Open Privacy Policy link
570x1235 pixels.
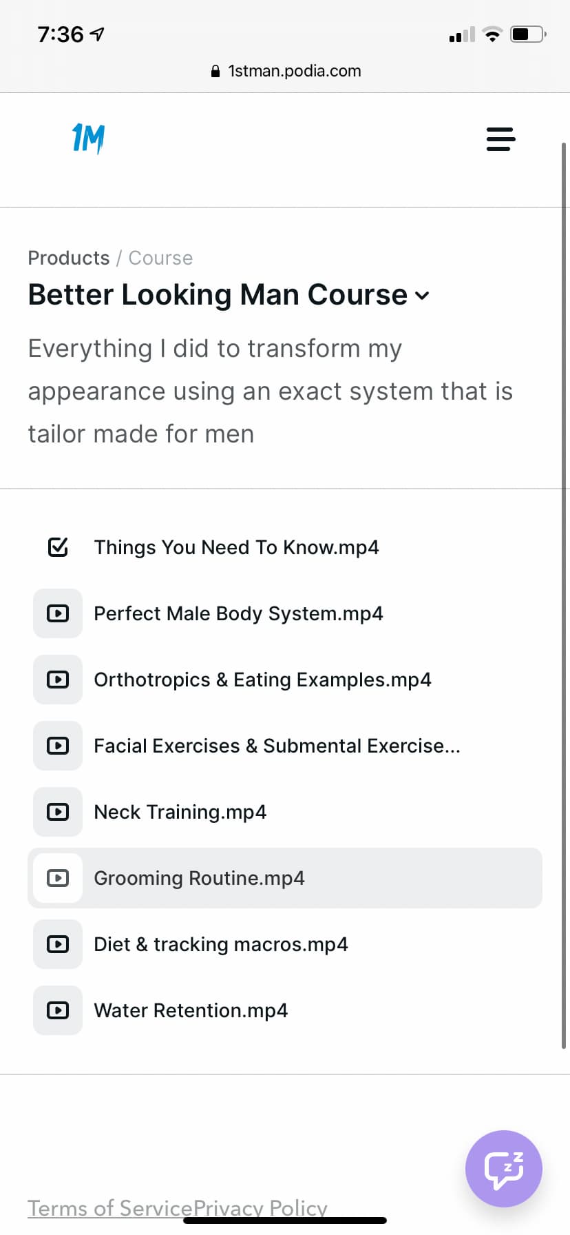(x=260, y=1208)
